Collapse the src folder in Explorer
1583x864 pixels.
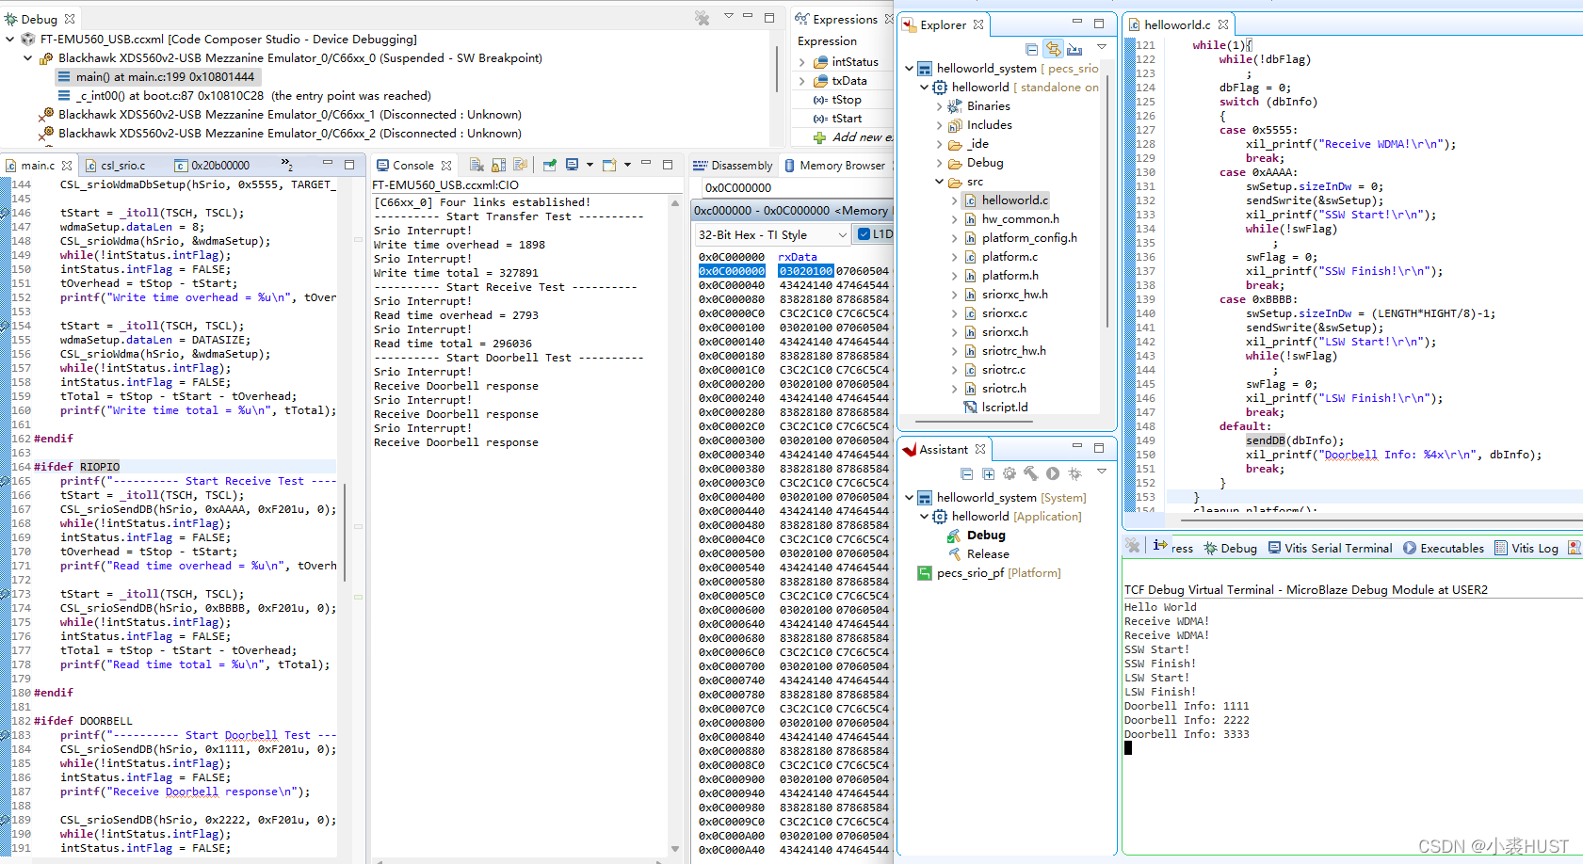(x=939, y=182)
